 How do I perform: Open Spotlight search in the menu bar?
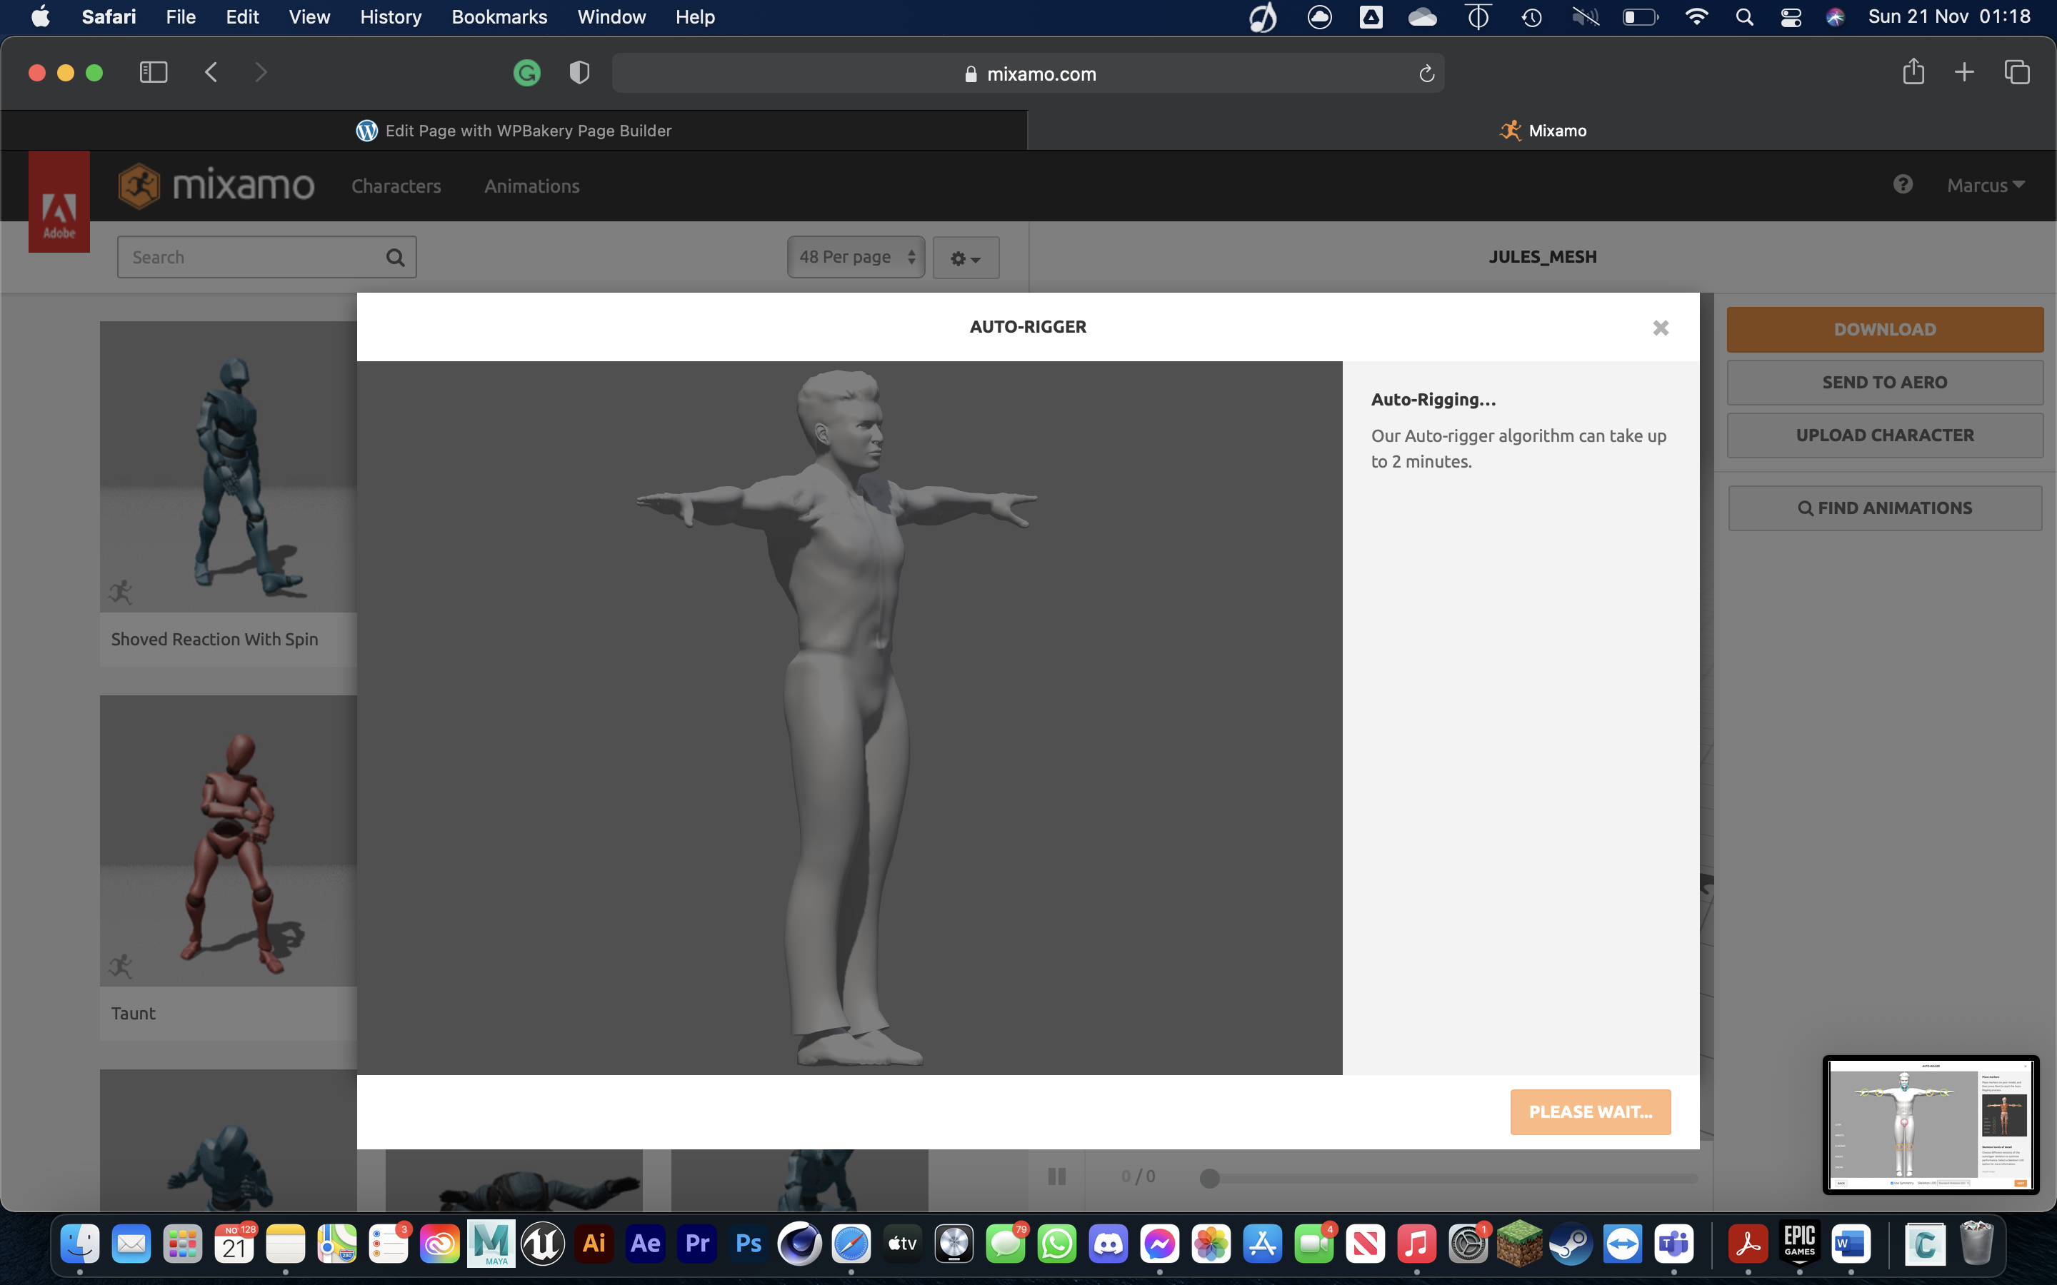(1744, 17)
